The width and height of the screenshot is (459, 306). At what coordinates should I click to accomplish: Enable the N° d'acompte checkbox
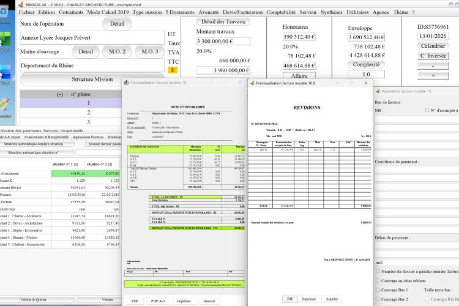(427, 110)
